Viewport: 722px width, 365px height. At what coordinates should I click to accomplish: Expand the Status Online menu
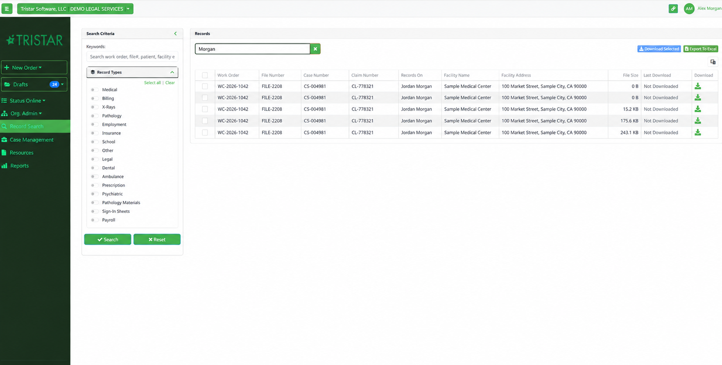(27, 101)
